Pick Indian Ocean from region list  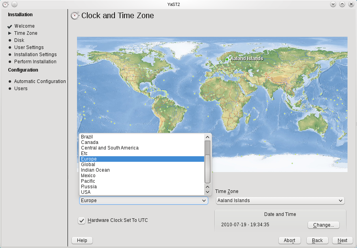click(x=95, y=170)
